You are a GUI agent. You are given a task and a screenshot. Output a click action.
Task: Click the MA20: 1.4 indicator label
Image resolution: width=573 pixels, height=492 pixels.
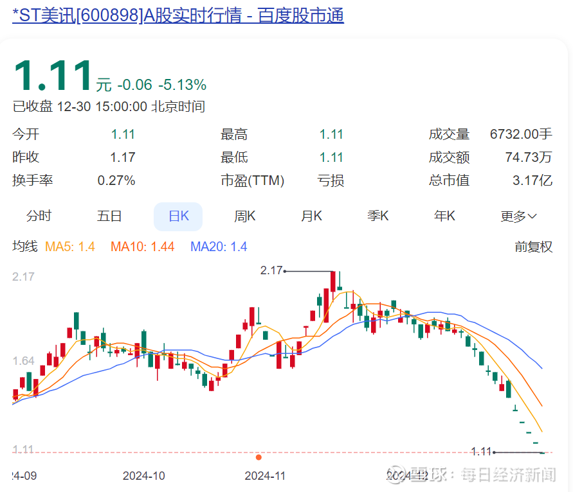[x=219, y=247]
